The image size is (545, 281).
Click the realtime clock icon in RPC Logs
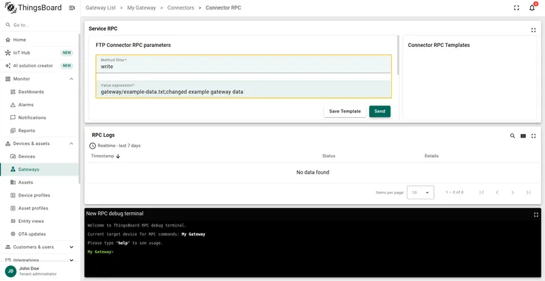click(92, 146)
